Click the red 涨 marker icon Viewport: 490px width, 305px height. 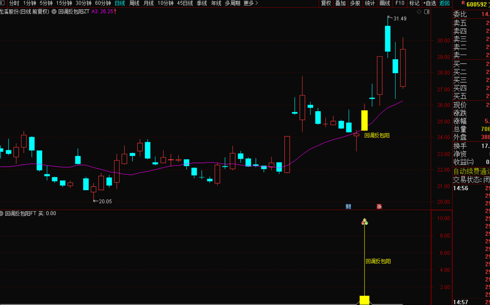[x=379, y=206]
